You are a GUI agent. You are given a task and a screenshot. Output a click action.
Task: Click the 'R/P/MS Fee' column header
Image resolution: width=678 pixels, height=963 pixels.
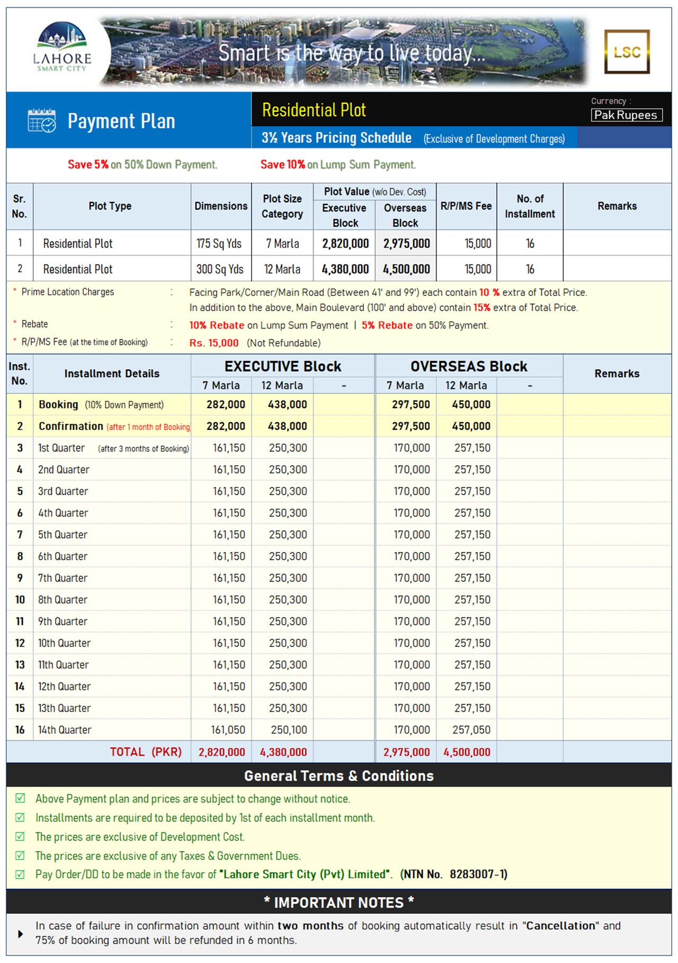tap(466, 206)
